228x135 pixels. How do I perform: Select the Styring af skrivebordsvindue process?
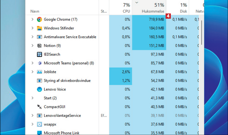point(67,81)
